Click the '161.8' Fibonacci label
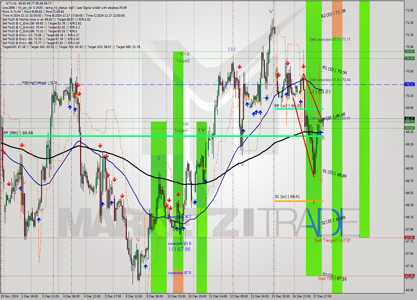The image size is (417, 300). pyautogui.click(x=184, y=54)
